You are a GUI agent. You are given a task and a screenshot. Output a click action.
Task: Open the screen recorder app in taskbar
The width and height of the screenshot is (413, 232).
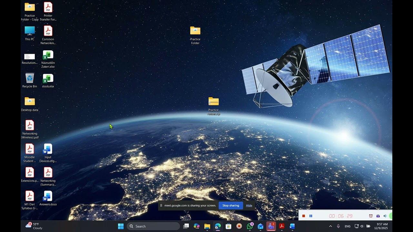(239, 226)
